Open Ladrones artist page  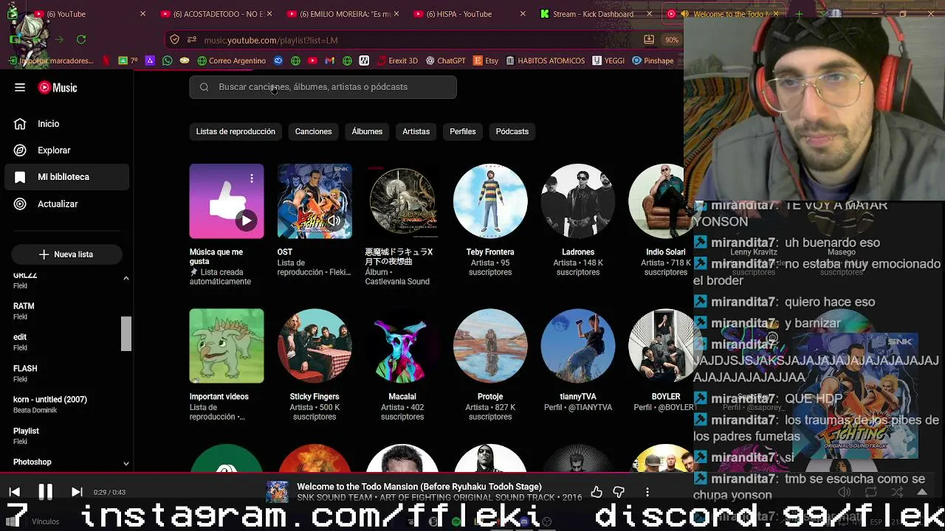(578, 201)
